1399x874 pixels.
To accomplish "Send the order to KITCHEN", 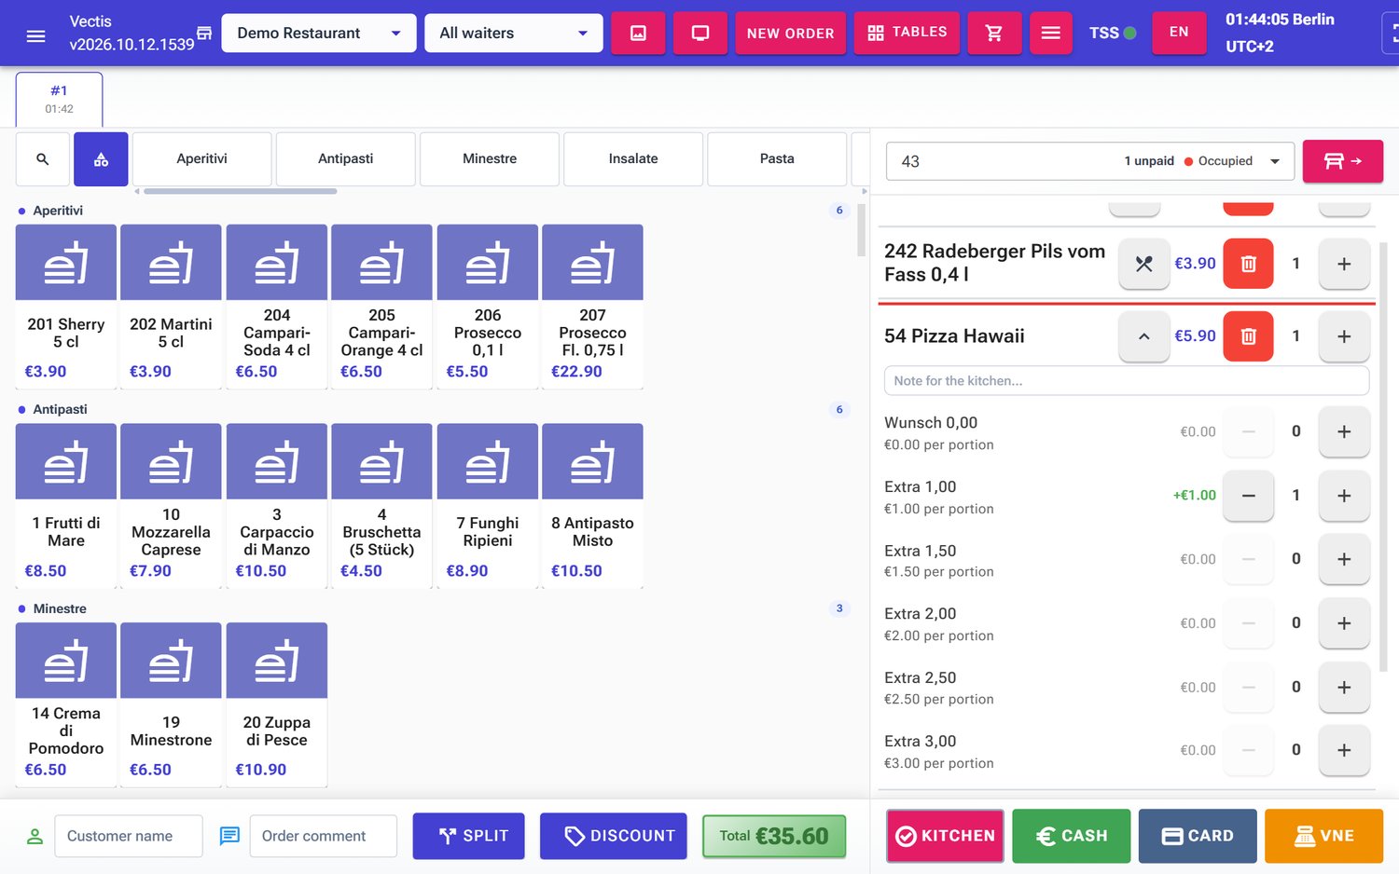I will pos(945,836).
